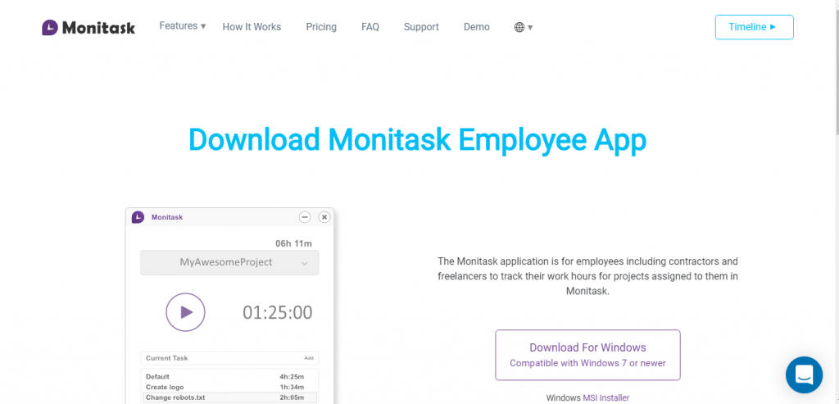Open the Demo page
This screenshot has width=839, height=404.
[x=476, y=27]
